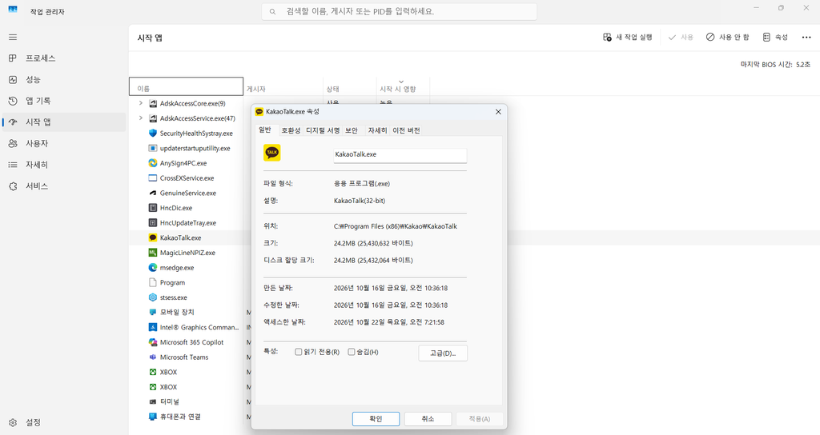
Task: Select Intel Graphics Command icon
Action: tap(153, 327)
